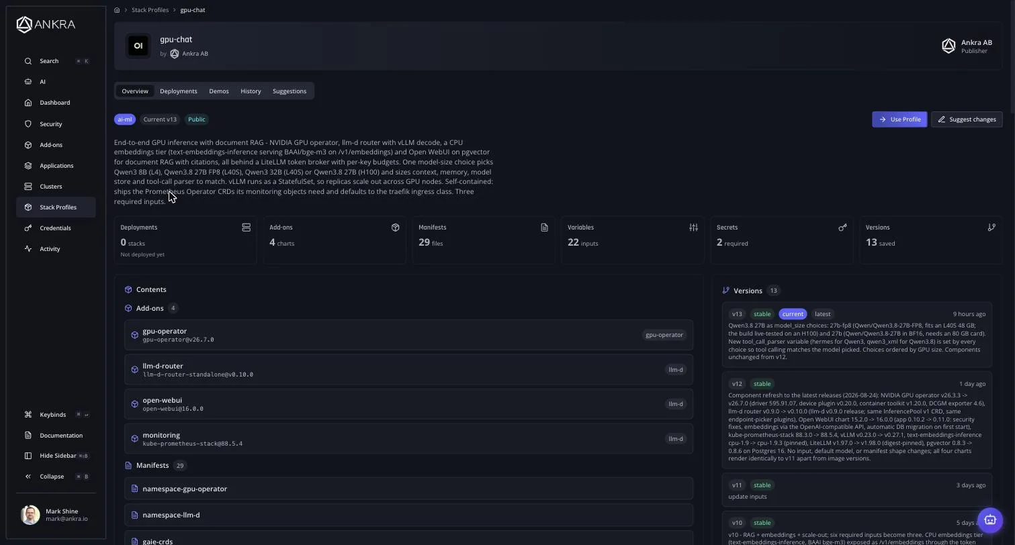Click llm-d tag on open-webui row
This screenshot has width=1015, height=545.
click(676, 404)
